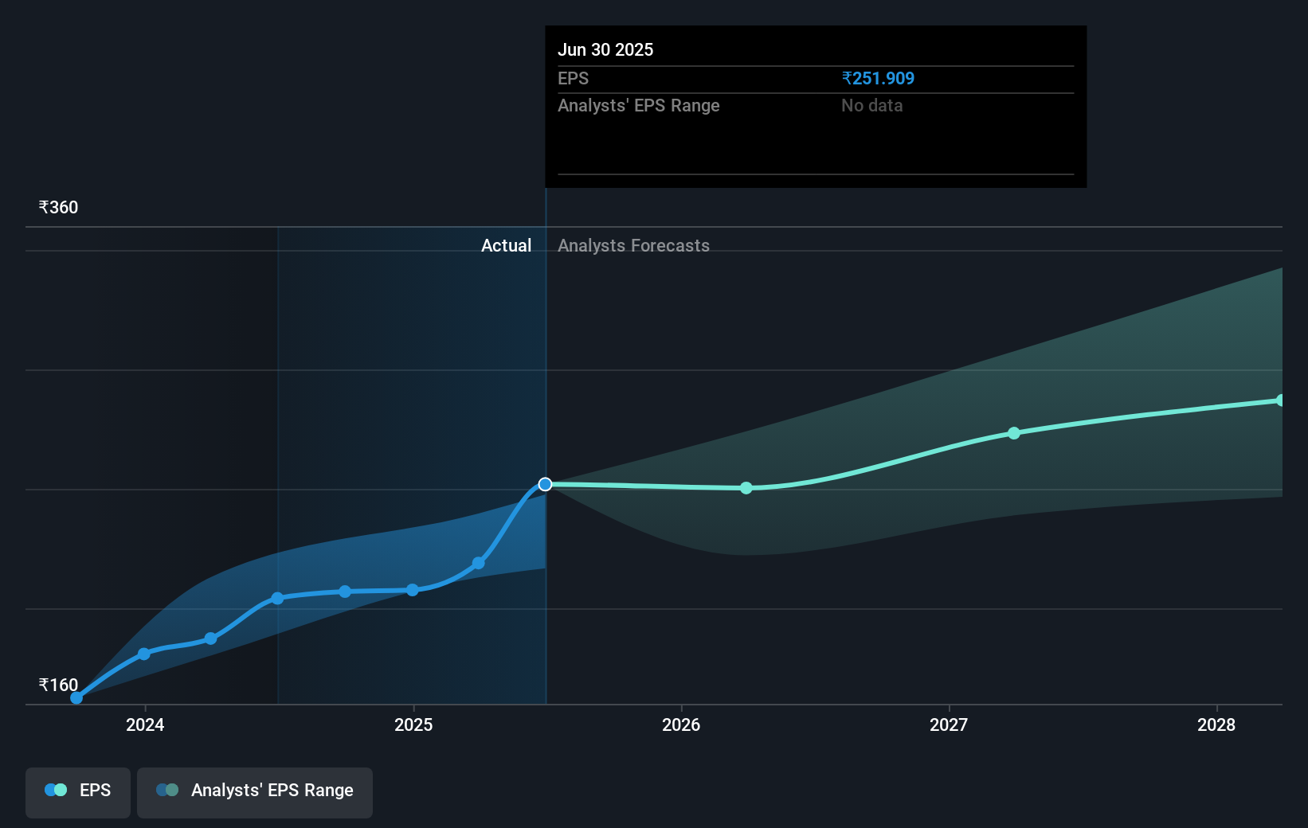Switch to the Analysts Forecasts section
The width and height of the screenshot is (1308, 828).
point(633,245)
